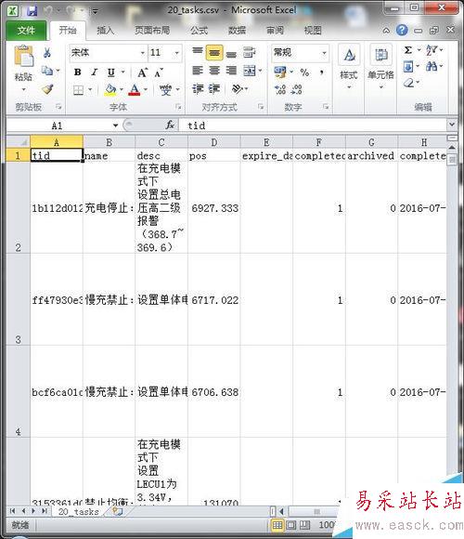The width and height of the screenshot is (464, 539).
Task: Click the cell borders icon
Action: (x=79, y=90)
